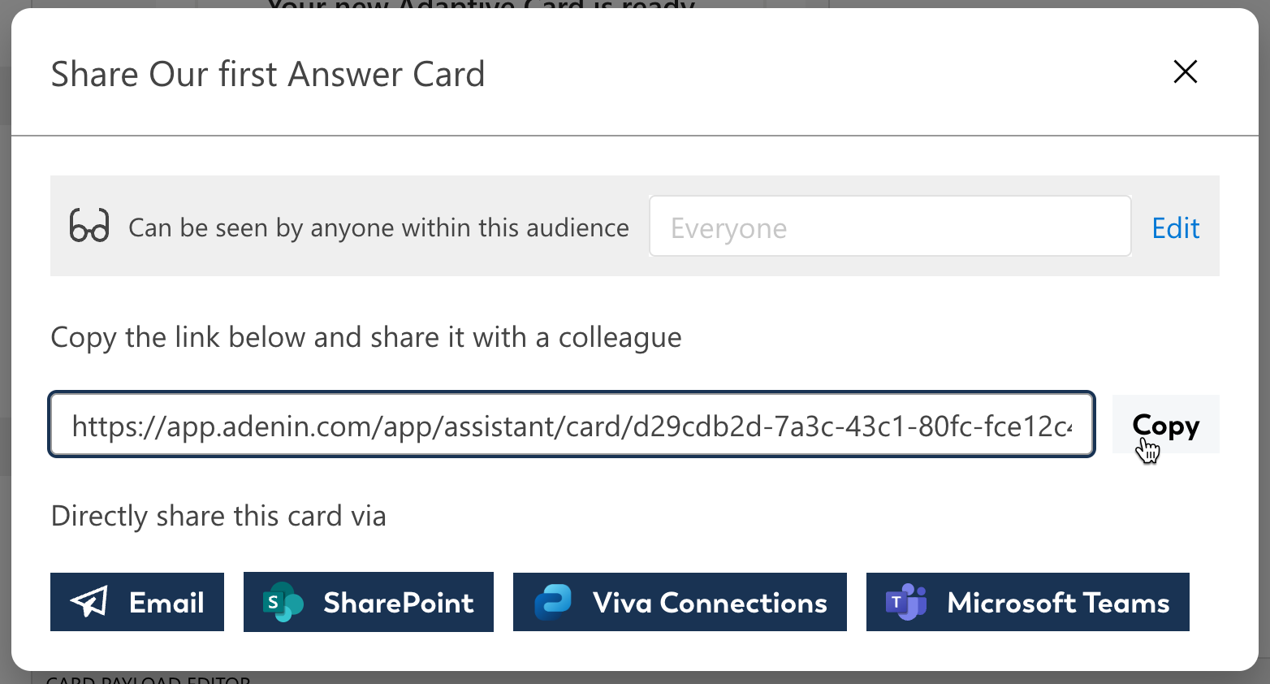Viewport: 1270px width, 684px height.
Task: Click 'Directly share this card via' text
Action: pyautogui.click(x=218, y=516)
